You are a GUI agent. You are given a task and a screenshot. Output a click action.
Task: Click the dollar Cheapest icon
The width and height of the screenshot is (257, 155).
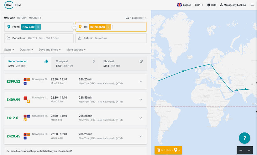coord(94,61)
